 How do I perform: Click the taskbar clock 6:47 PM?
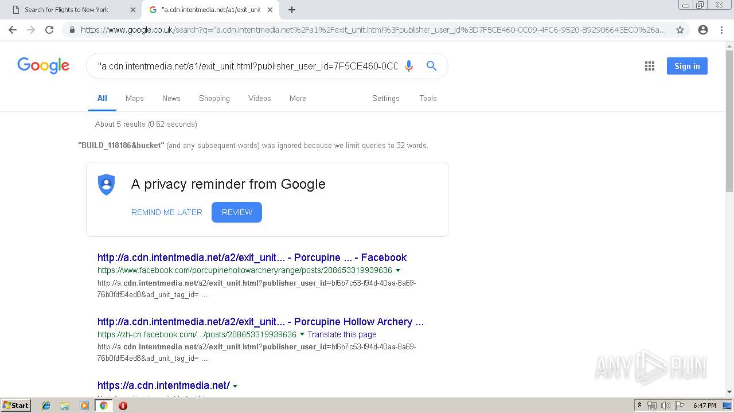tap(705, 406)
